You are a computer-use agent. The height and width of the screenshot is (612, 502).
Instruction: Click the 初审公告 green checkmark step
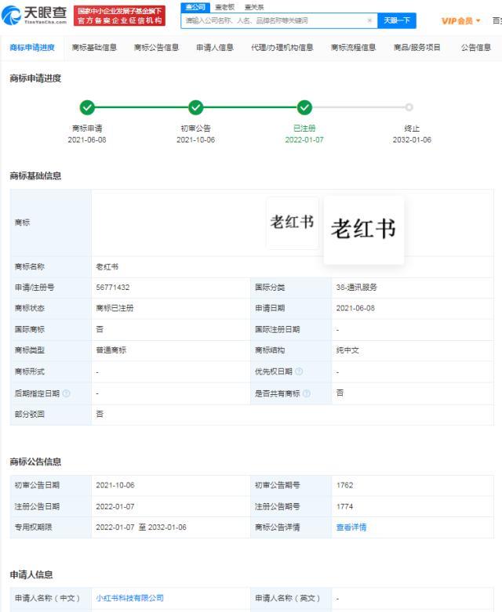coord(195,108)
